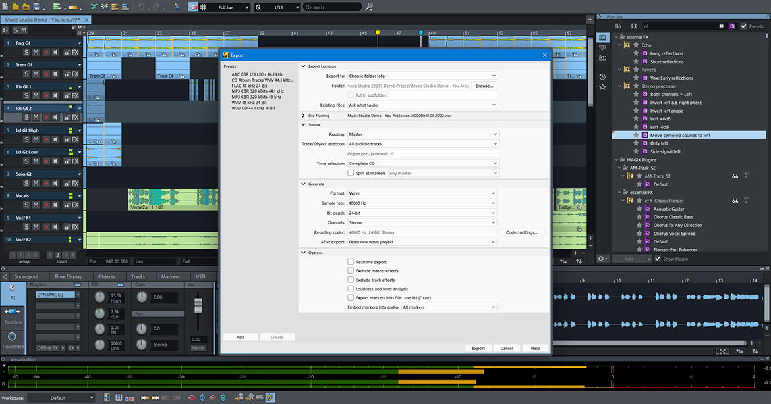
Task: Switch to the Soundpool tab
Action: pyautogui.click(x=26, y=277)
